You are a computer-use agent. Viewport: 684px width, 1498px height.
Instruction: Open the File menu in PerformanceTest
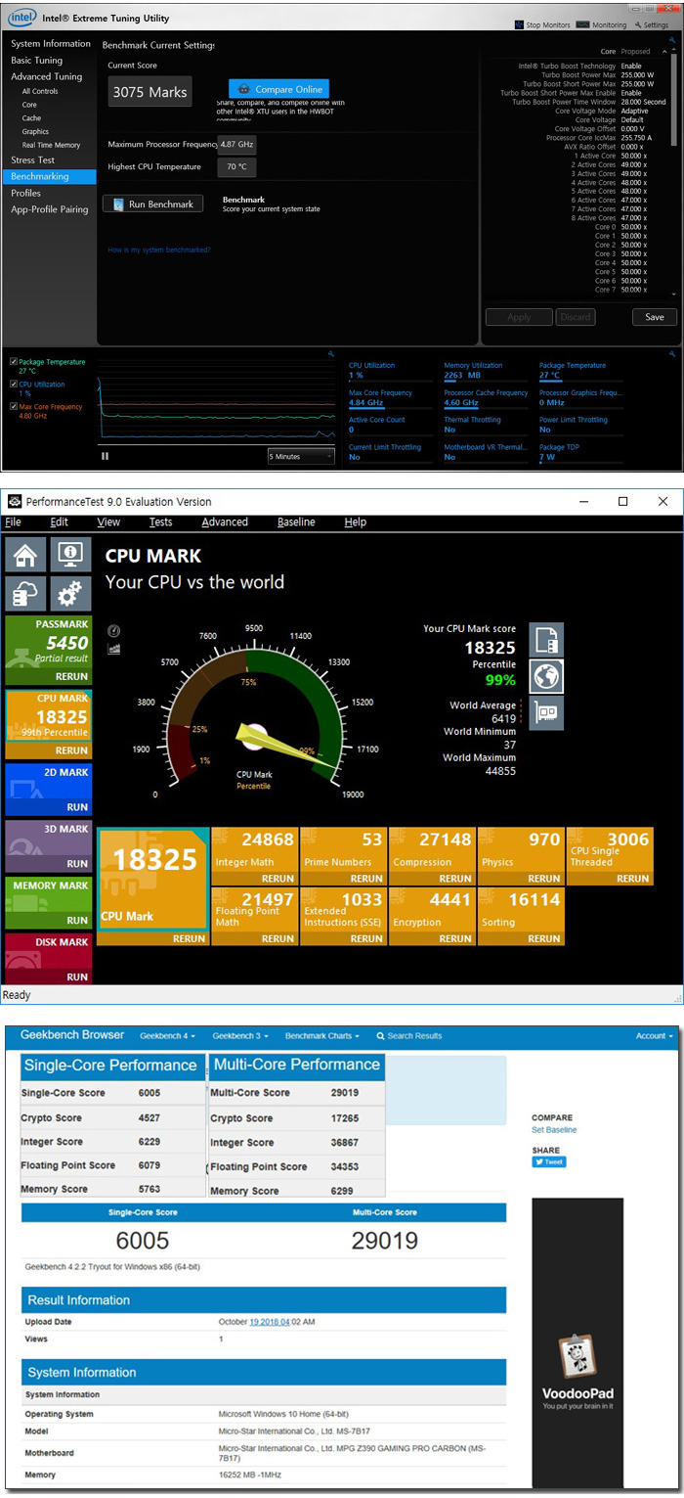click(13, 522)
